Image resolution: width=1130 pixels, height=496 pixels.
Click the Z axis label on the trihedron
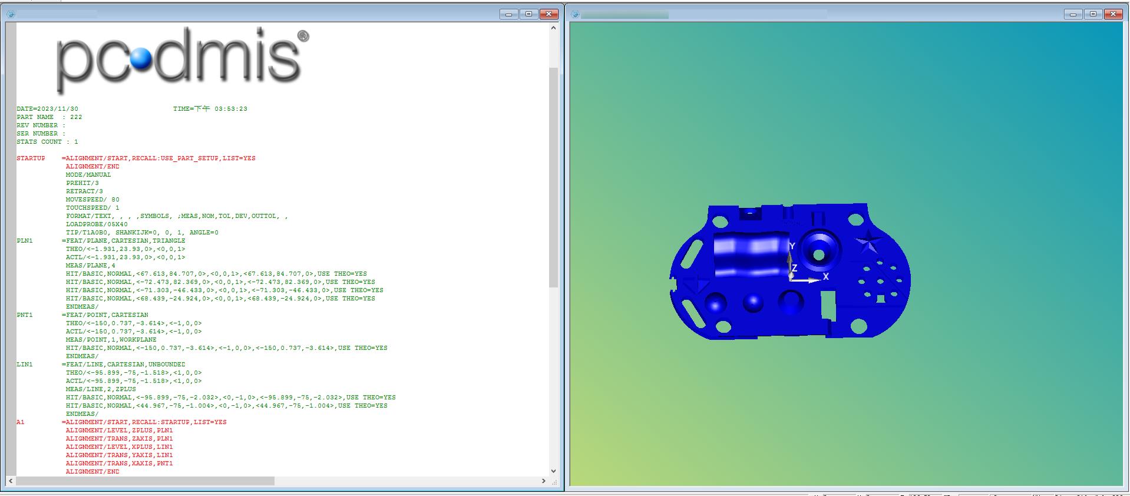pos(795,268)
